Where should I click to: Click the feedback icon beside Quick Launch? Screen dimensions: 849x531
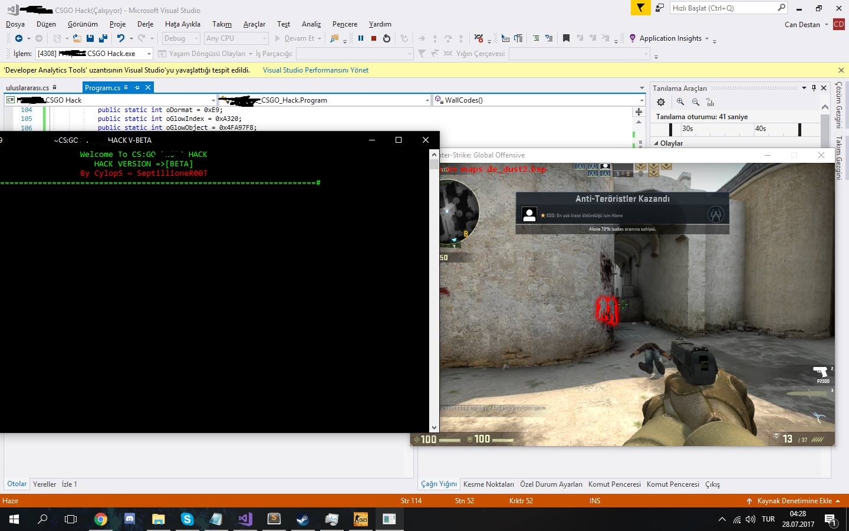(660, 8)
